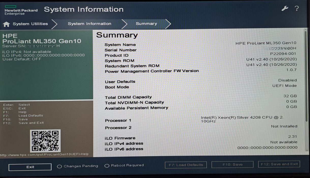This screenshot has width=310, height=178.
Task: Click the Changes Pending indicator
Action: (x=78, y=166)
